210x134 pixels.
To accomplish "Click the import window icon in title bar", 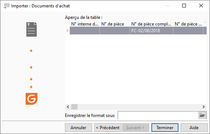I will pos(6,6).
